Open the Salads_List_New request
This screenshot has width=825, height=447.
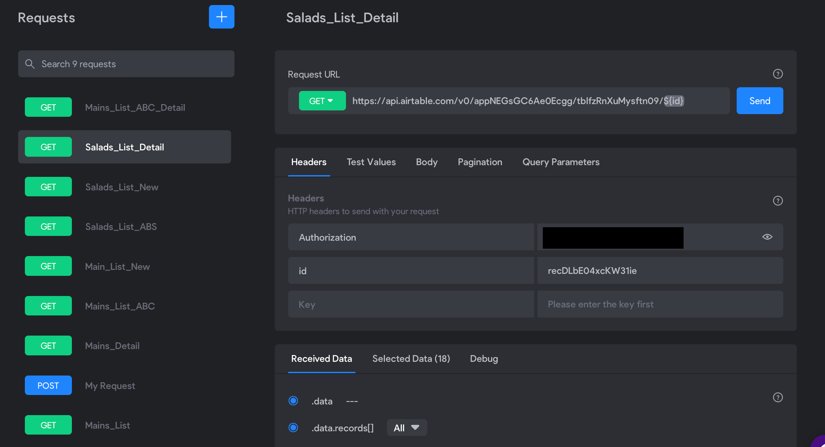[125, 187]
